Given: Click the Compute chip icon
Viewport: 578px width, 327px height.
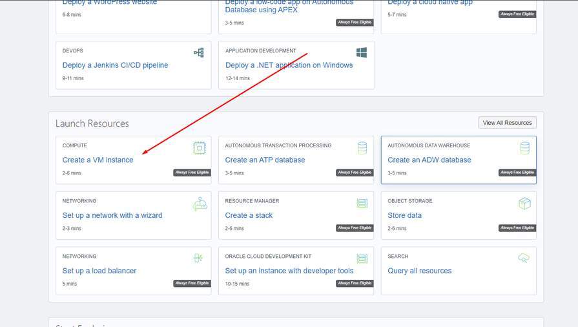Looking at the screenshot, I should (x=200, y=149).
